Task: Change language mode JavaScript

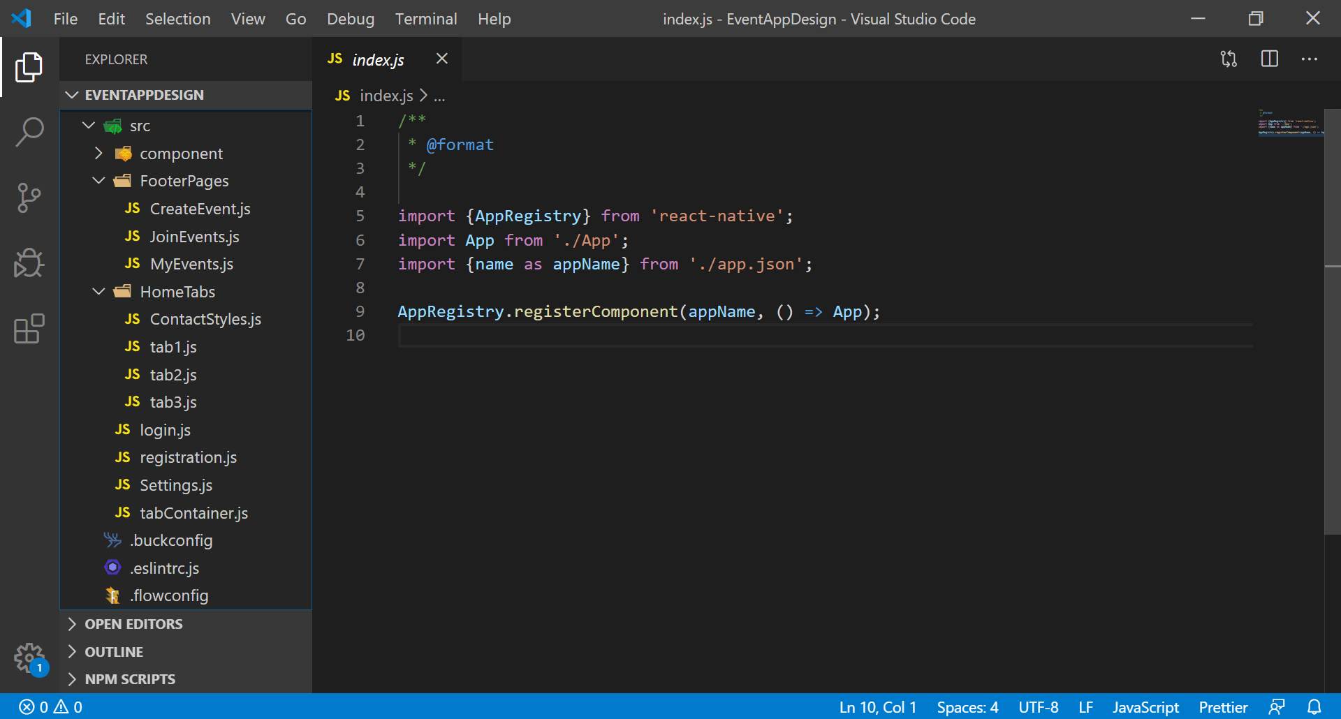Action: point(1145,707)
